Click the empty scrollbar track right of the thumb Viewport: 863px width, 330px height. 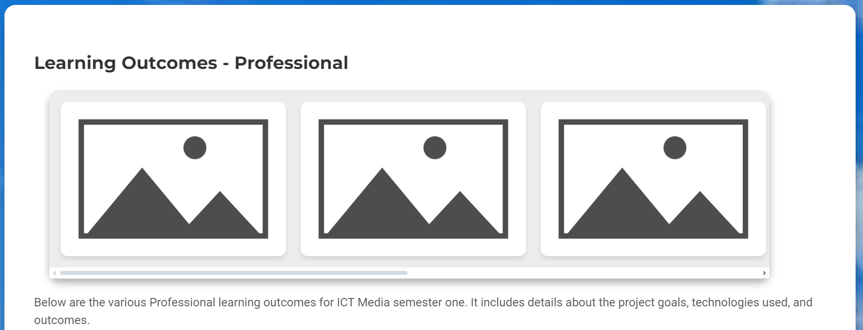coord(582,273)
